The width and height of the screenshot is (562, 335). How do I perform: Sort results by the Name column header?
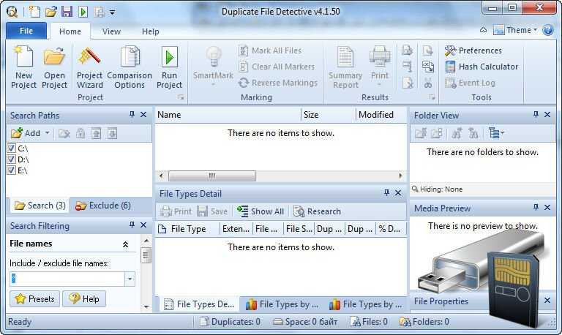click(228, 115)
